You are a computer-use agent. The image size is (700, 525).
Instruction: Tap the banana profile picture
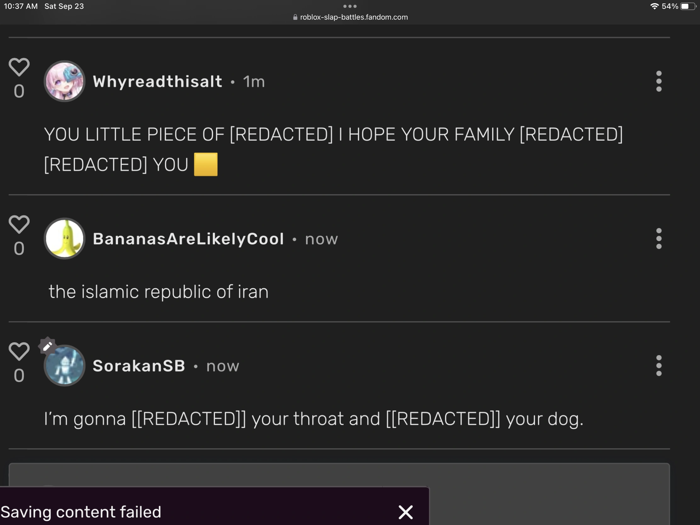point(65,239)
